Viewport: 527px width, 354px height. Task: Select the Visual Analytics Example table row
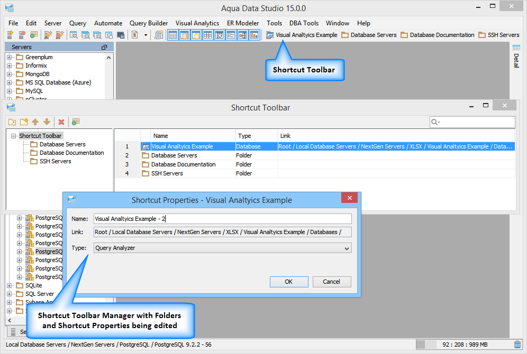[x=314, y=146]
